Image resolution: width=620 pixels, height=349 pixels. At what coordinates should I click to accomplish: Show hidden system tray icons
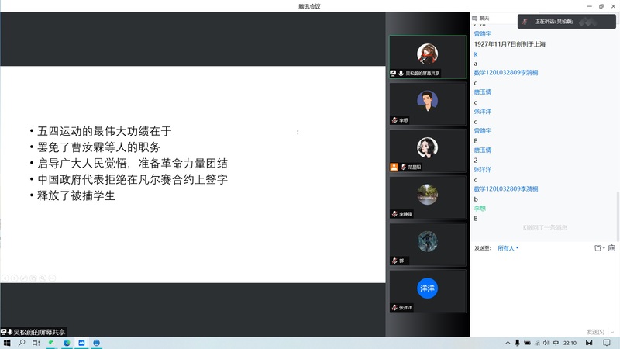pos(508,343)
